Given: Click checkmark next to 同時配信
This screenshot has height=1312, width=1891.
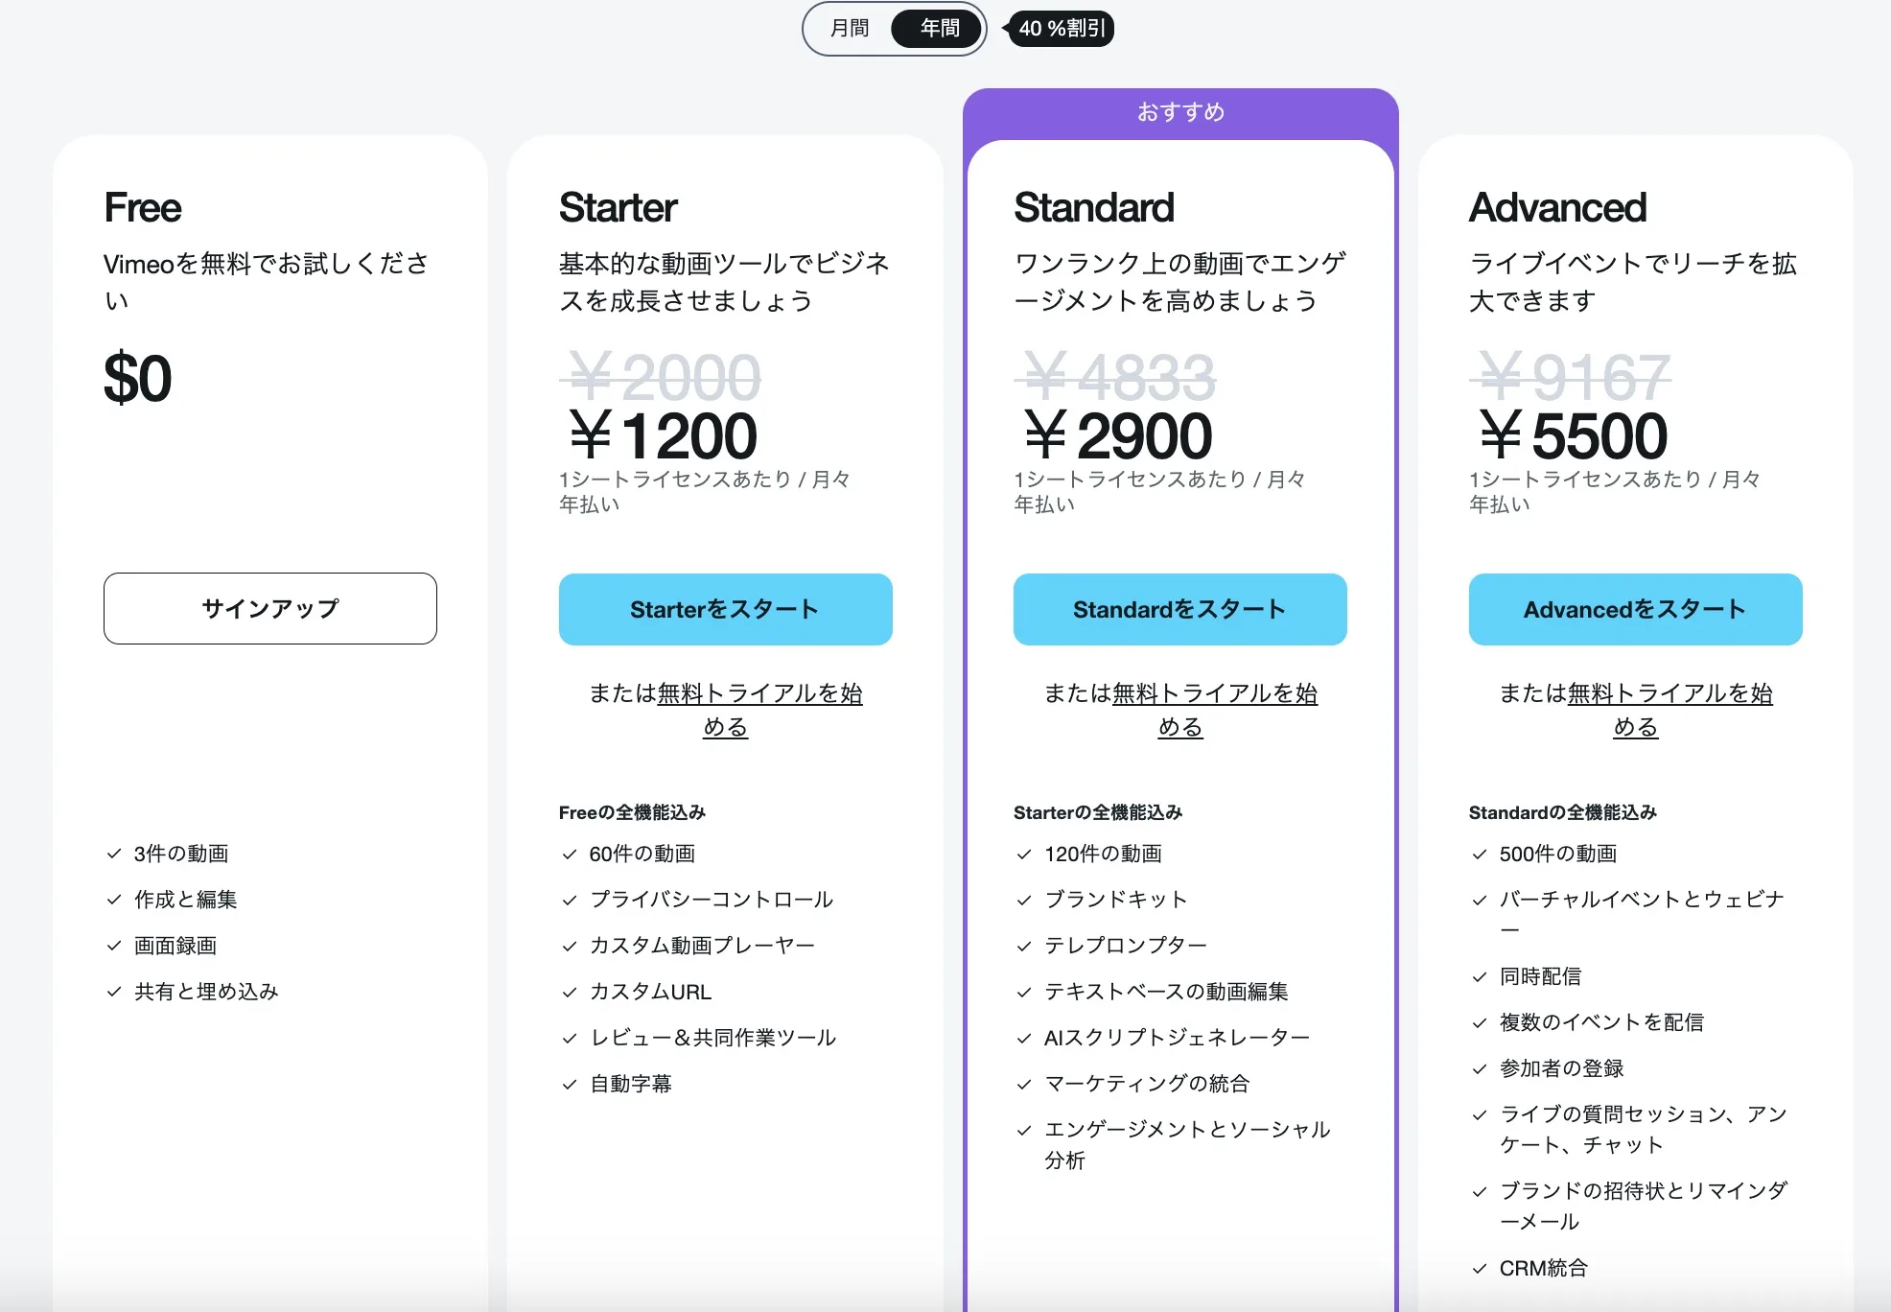Looking at the screenshot, I should click(x=1480, y=976).
